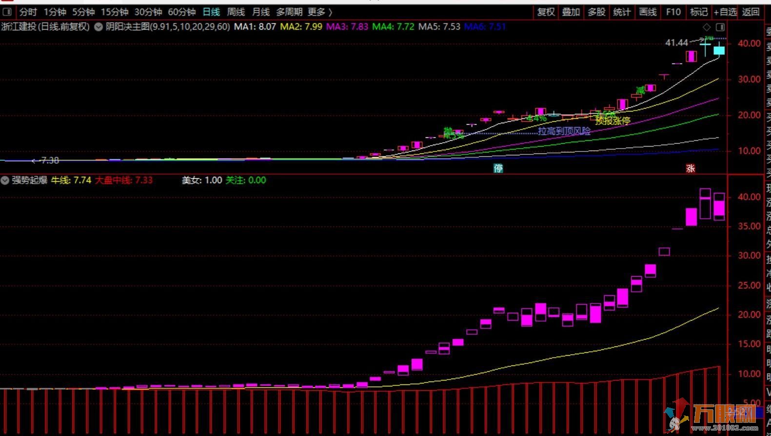Click the diamond marker icon on chart
The width and height of the screenshot is (771, 436).
coord(707,27)
